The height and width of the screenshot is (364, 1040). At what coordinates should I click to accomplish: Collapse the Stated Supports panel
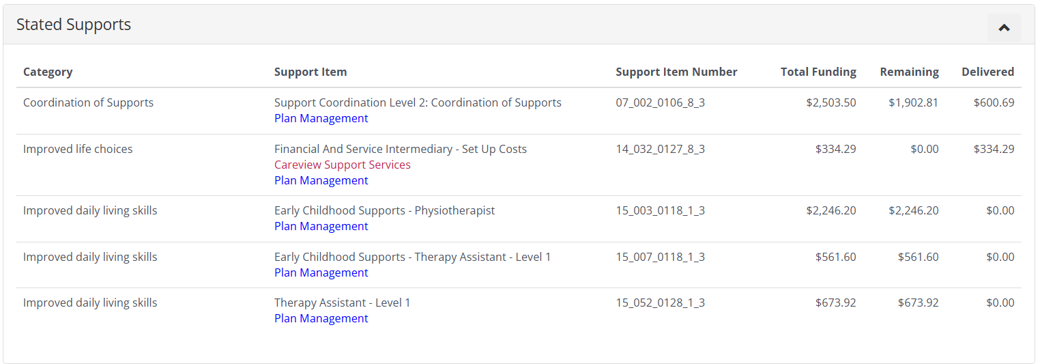1004,28
